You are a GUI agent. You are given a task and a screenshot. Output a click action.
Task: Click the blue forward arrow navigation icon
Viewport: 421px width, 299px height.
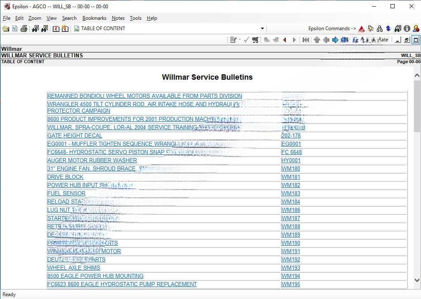pyautogui.click(x=335, y=40)
